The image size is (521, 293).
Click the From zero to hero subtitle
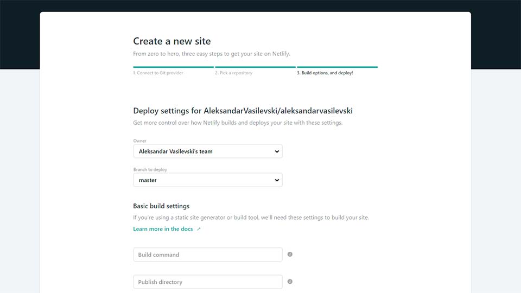[x=212, y=54]
